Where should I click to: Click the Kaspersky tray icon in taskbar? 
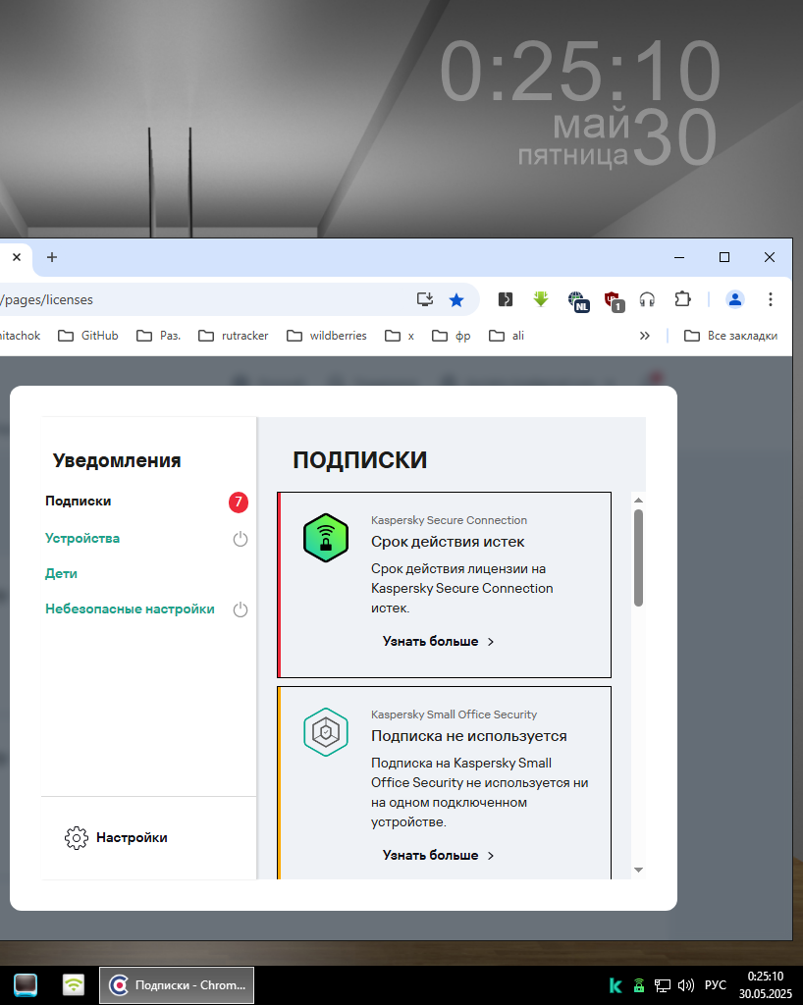pos(616,984)
